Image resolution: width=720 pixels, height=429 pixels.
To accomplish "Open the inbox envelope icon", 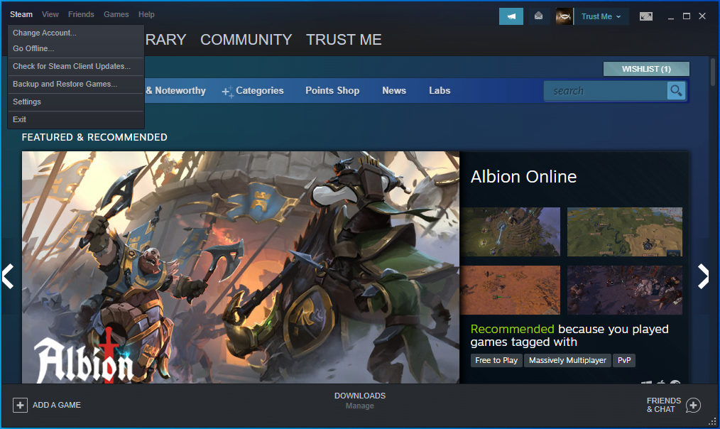I will pos(539,16).
